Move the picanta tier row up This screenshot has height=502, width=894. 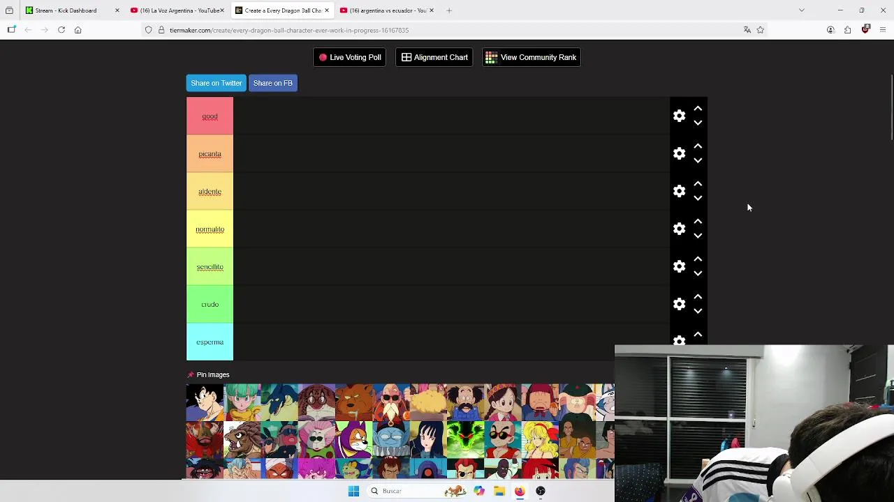pyautogui.click(x=698, y=146)
